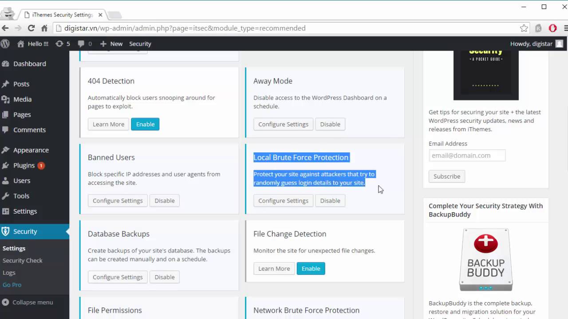Screen dimensions: 568x319
Task: Open the comments bubble showing 0
Action: (85, 44)
